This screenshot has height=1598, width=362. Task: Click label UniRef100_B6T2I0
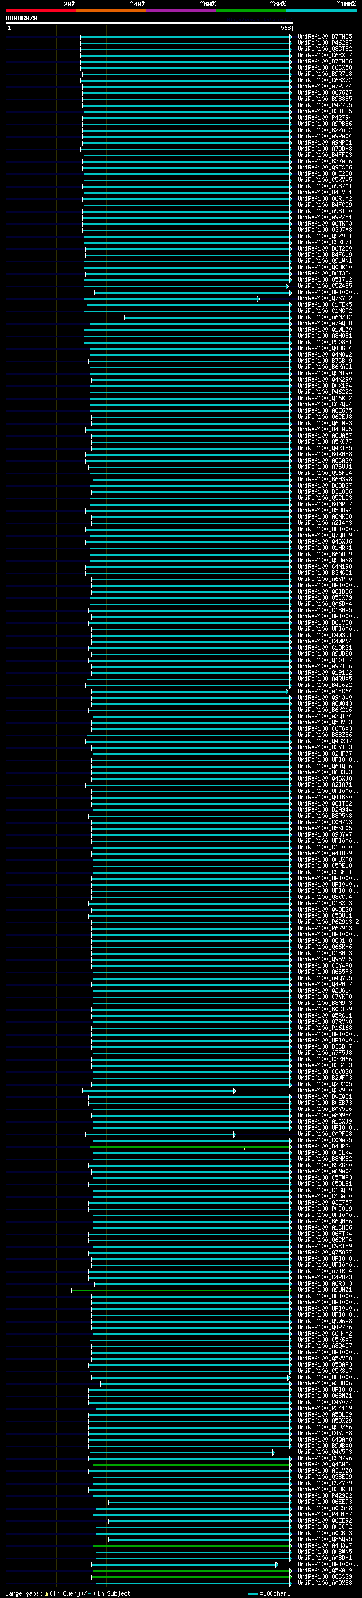(325, 249)
